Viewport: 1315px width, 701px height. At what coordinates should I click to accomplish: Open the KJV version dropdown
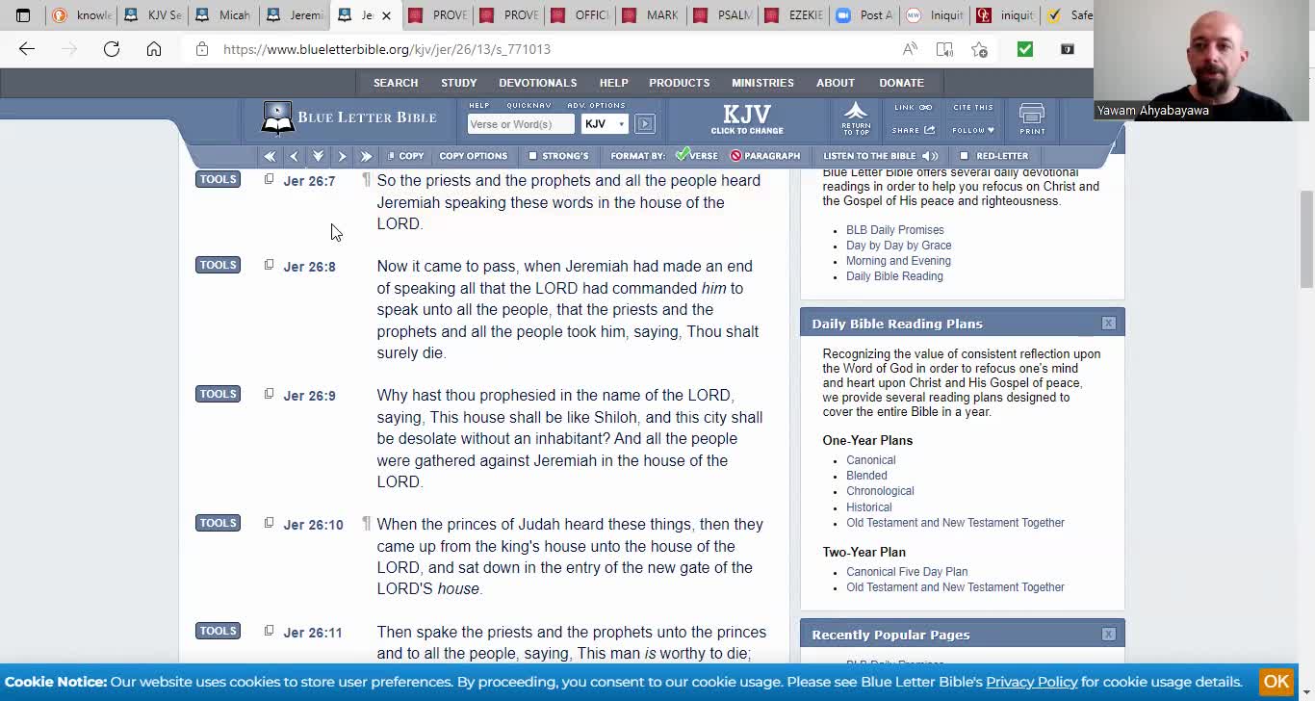[605, 123]
